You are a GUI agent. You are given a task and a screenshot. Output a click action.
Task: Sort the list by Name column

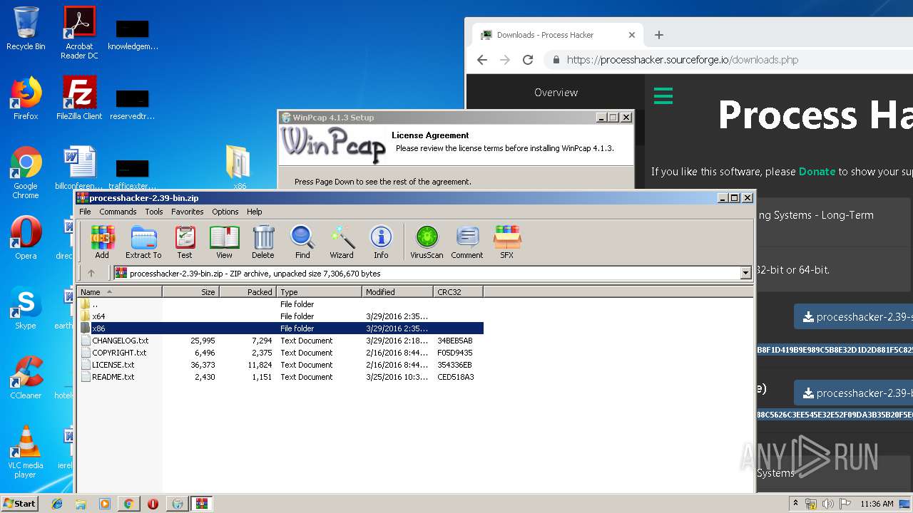click(120, 291)
